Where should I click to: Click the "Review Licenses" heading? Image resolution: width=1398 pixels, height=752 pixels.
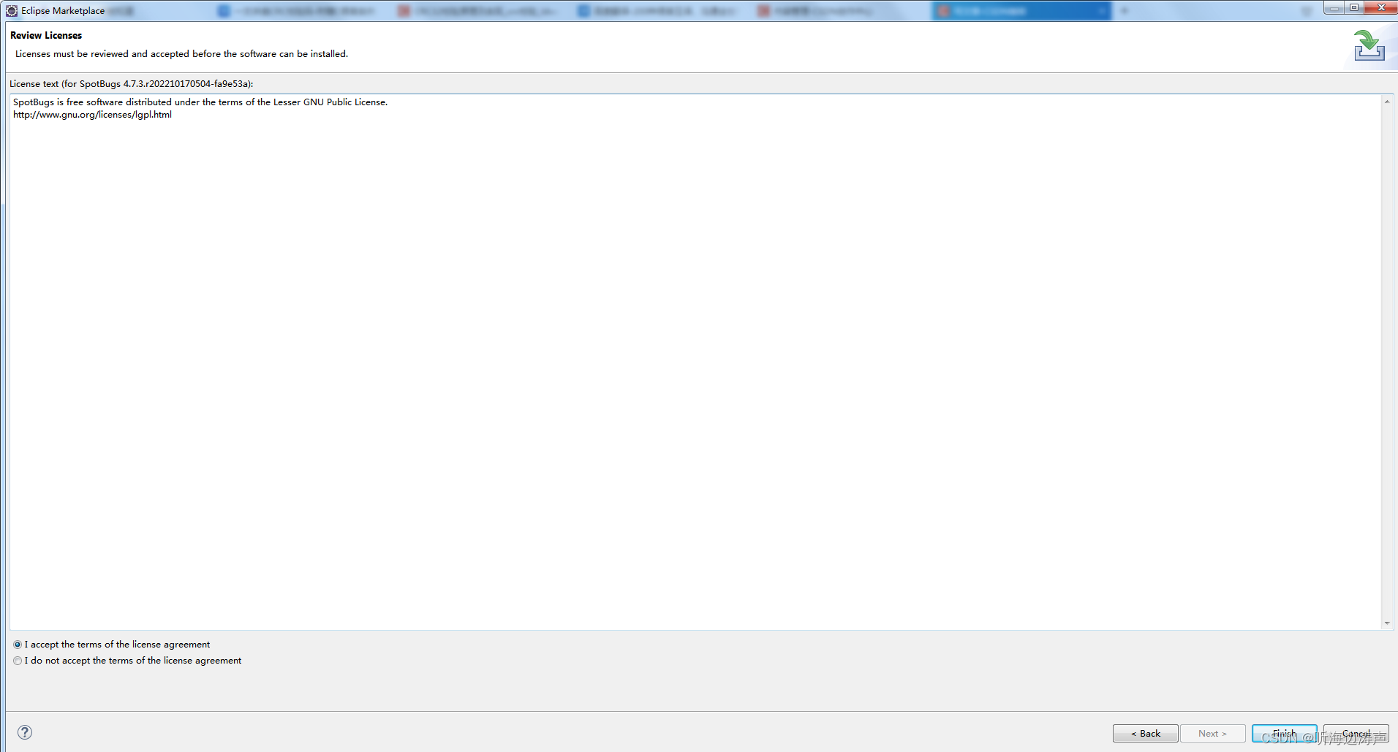(x=46, y=35)
